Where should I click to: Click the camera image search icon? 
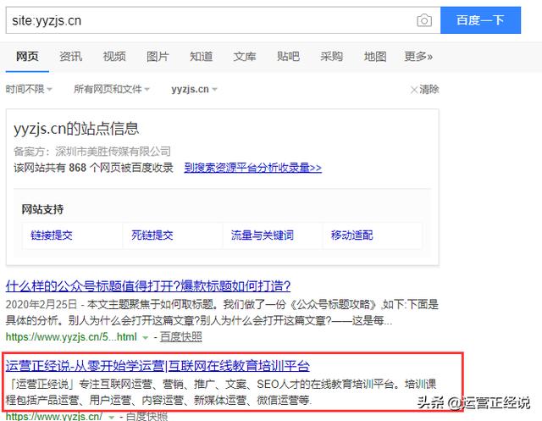[424, 20]
